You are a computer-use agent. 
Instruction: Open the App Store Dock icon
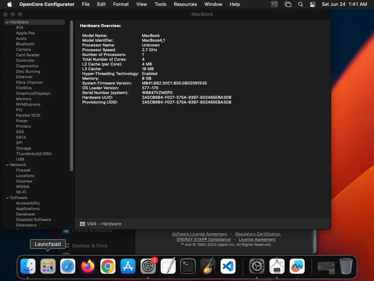(128, 266)
